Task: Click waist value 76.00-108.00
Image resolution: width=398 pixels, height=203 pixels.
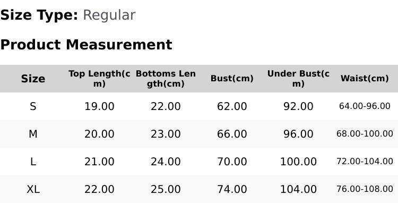Action: (365, 189)
